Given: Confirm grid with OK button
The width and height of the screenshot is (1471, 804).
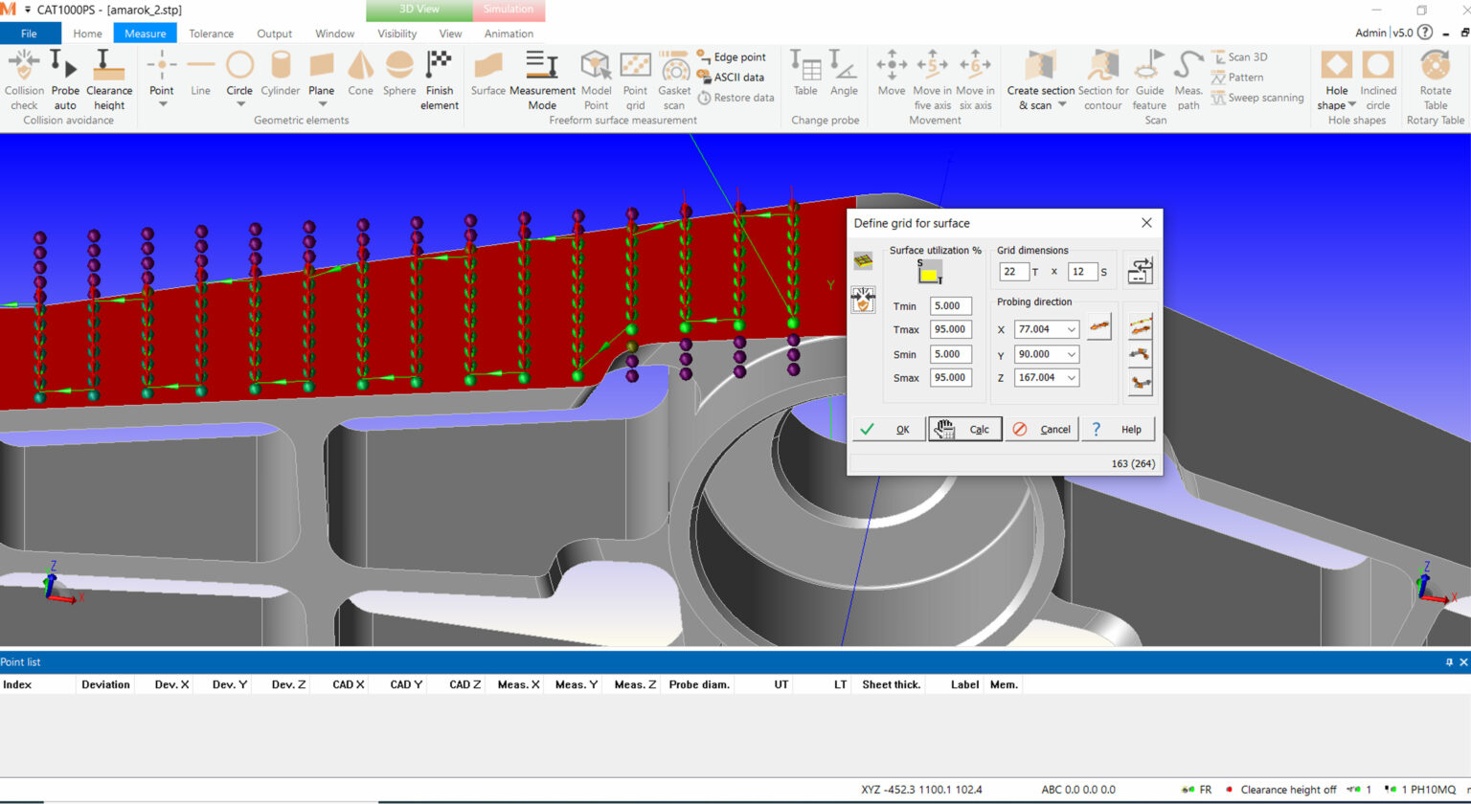Looking at the screenshot, I should click(x=889, y=430).
